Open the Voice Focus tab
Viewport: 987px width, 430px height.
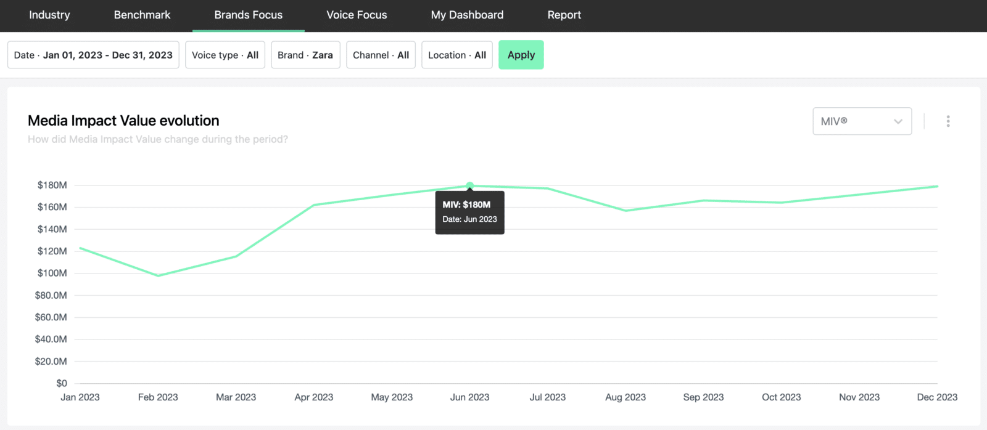coord(357,15)
